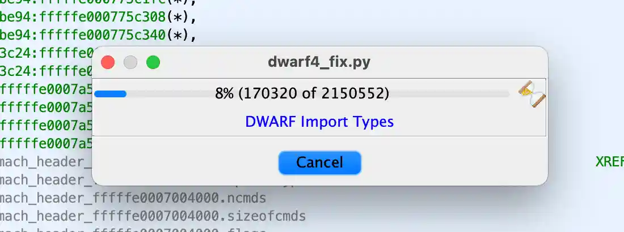Click the first 3c24:fffffe0 address line
Screen dimensions: 624x232
(46, 53)
